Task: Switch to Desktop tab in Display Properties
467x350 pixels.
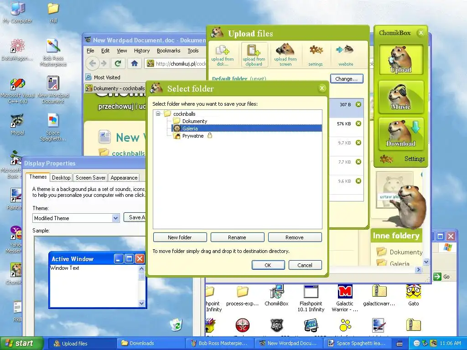Action: pyautogui.click(x=61, y=178)
